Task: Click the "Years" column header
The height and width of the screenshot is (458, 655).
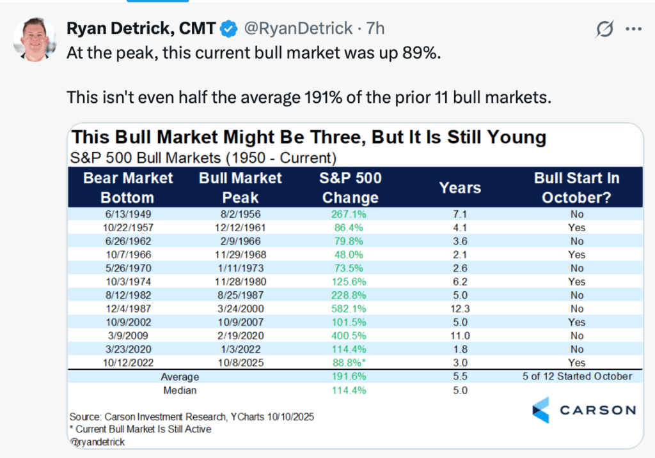Action: tap(460, 188)
